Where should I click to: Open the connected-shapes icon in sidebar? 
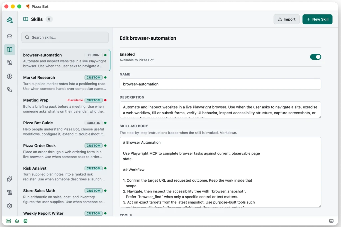[10, 90]
